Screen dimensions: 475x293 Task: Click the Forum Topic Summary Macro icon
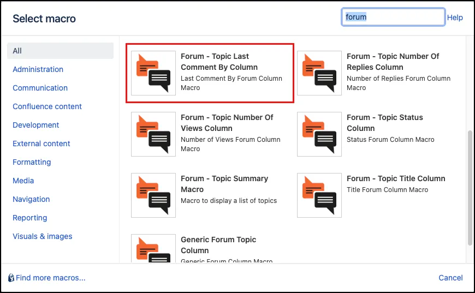[x=153, y=195]
